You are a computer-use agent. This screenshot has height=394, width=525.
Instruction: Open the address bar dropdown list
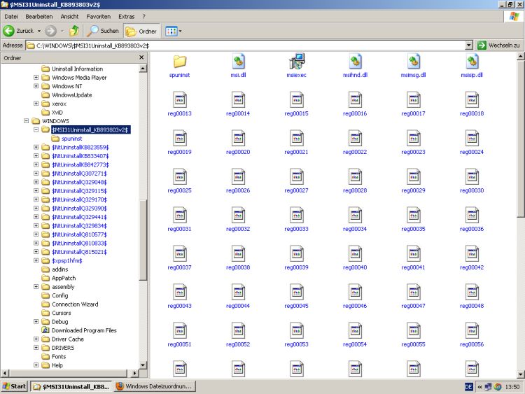click(x=468, y=45)
